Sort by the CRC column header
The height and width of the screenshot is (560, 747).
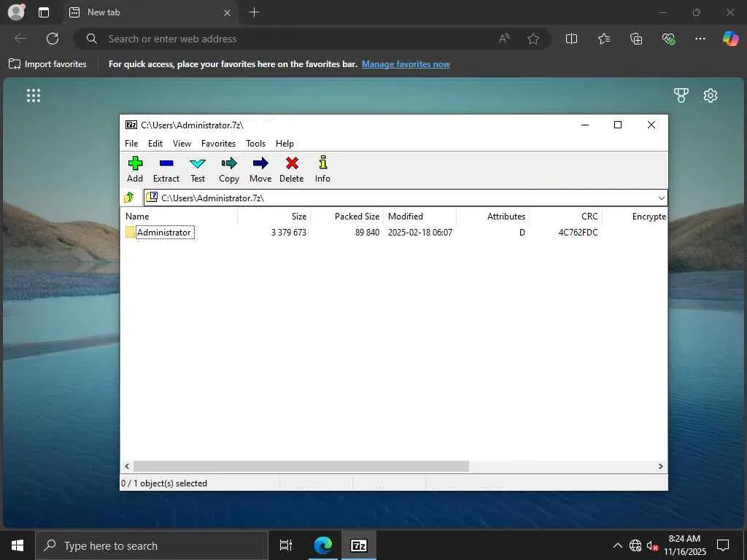pyautogui.click(x=565, y=216)
